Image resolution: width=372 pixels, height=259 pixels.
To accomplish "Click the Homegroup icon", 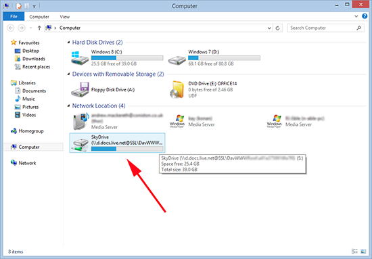I will 14,131.
